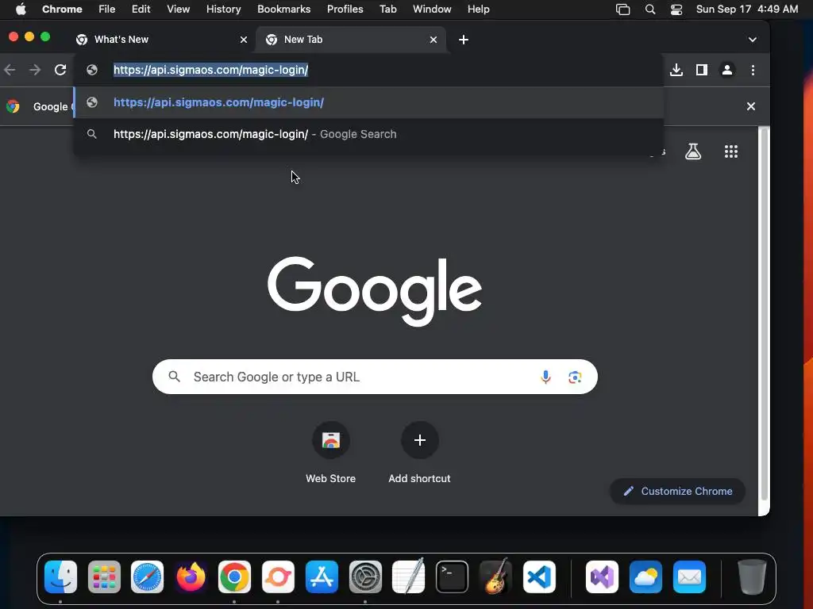Image resolution: width=813 pixels, height=609 pixels.
Task: Open Control Center in menu bar
Action: coord(676,10)
